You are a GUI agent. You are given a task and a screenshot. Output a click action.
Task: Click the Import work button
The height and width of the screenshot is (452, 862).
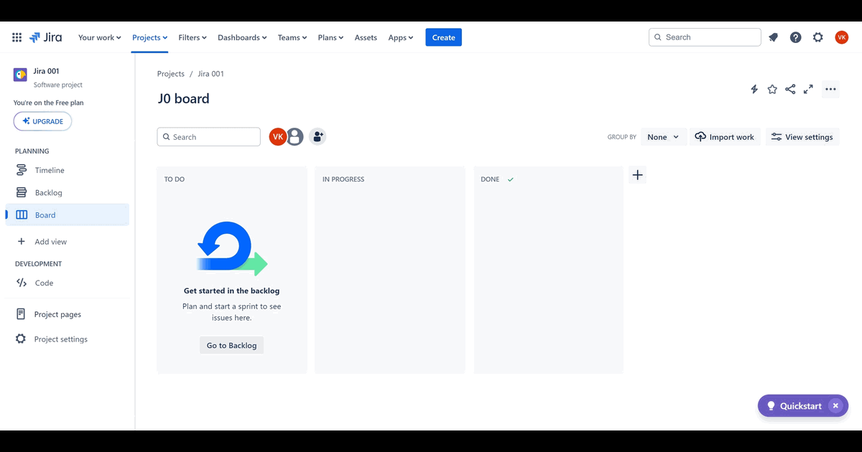pos(725,137)
